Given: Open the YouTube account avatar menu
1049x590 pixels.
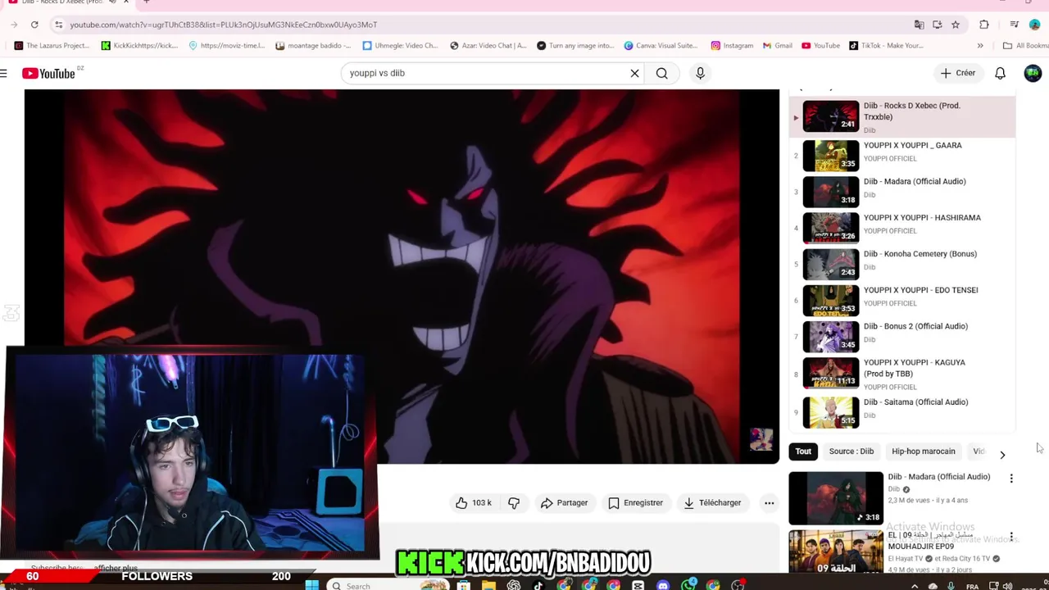Looking at the screenshot, I should [1033, 73].
